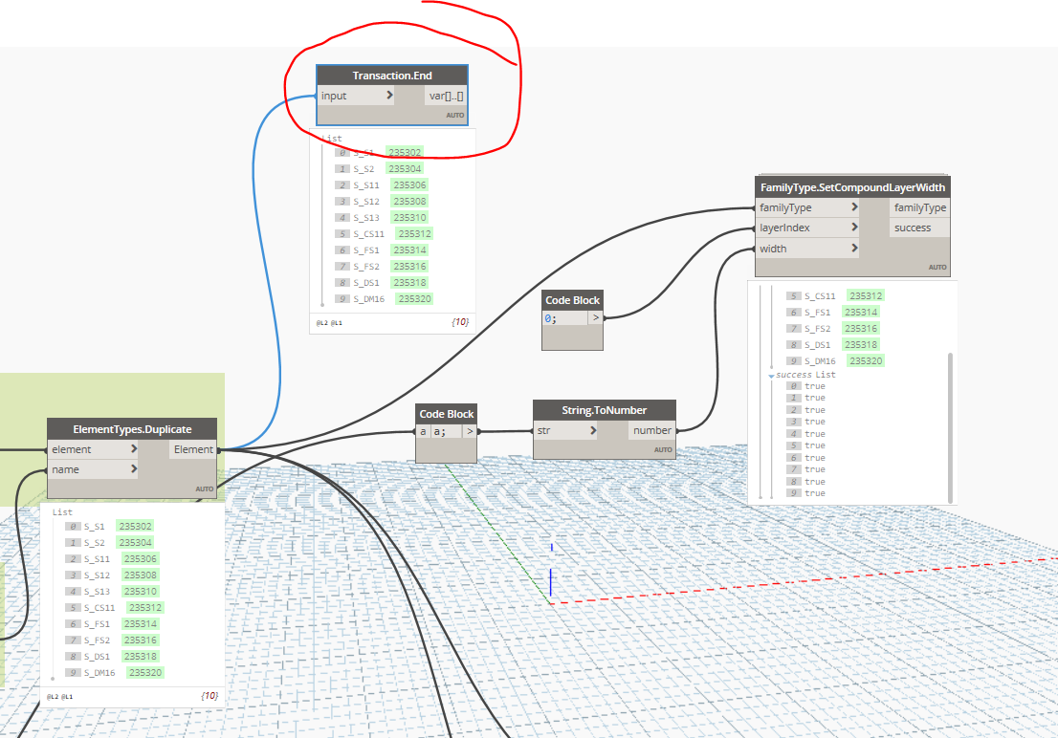Select S_DM16 row in Duplicate preview

(115, 673)
